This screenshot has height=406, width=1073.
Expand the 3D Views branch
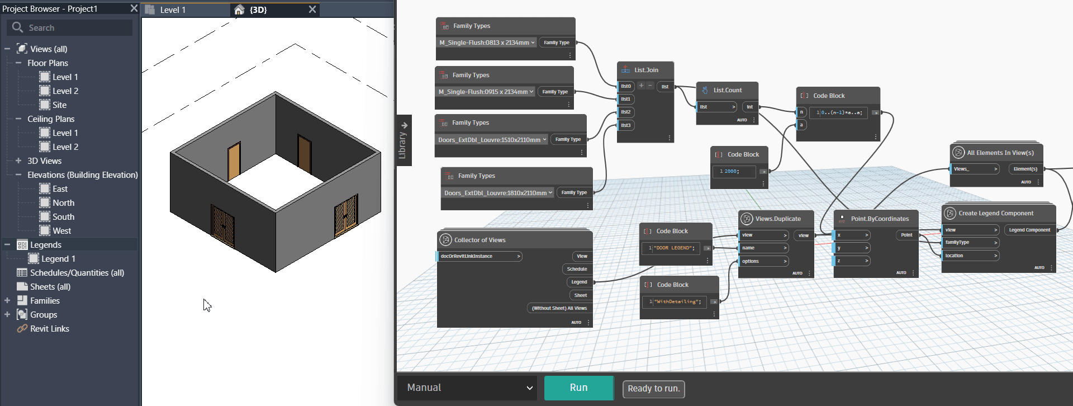click(x=18, y=160)
